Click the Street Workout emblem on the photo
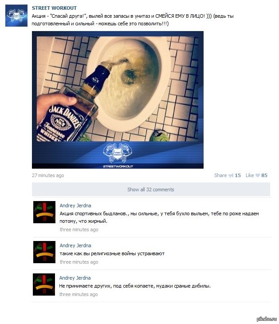279x324 pixels. pos(118,153)
